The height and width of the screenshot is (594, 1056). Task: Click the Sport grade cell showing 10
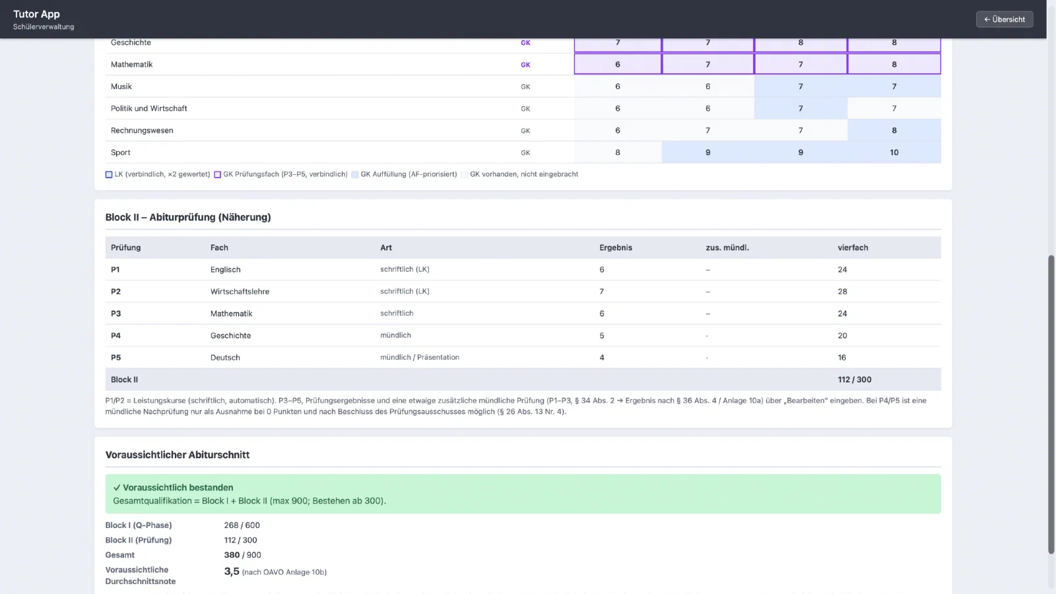894,152
